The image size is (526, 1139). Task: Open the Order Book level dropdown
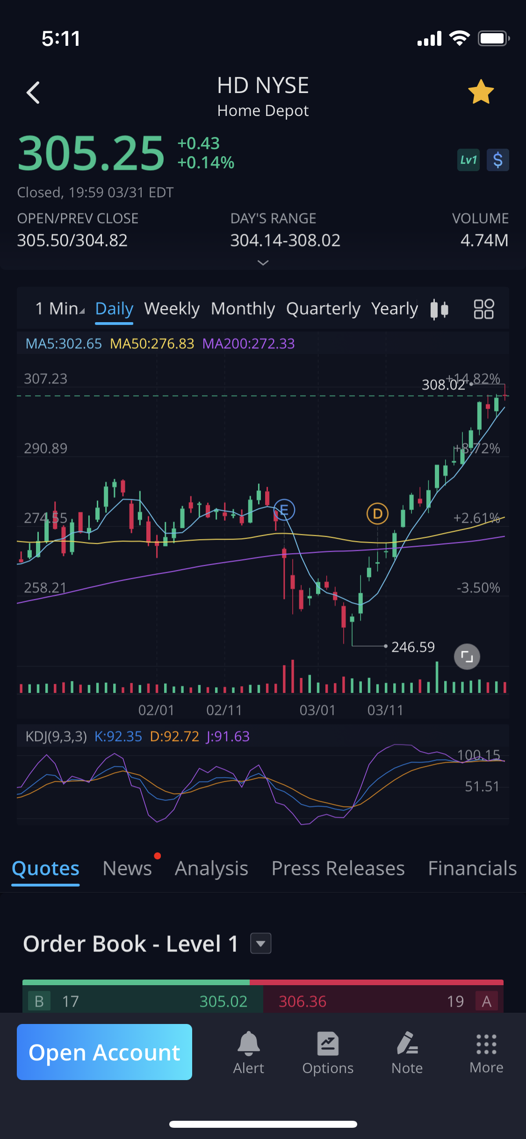point(261,944)
